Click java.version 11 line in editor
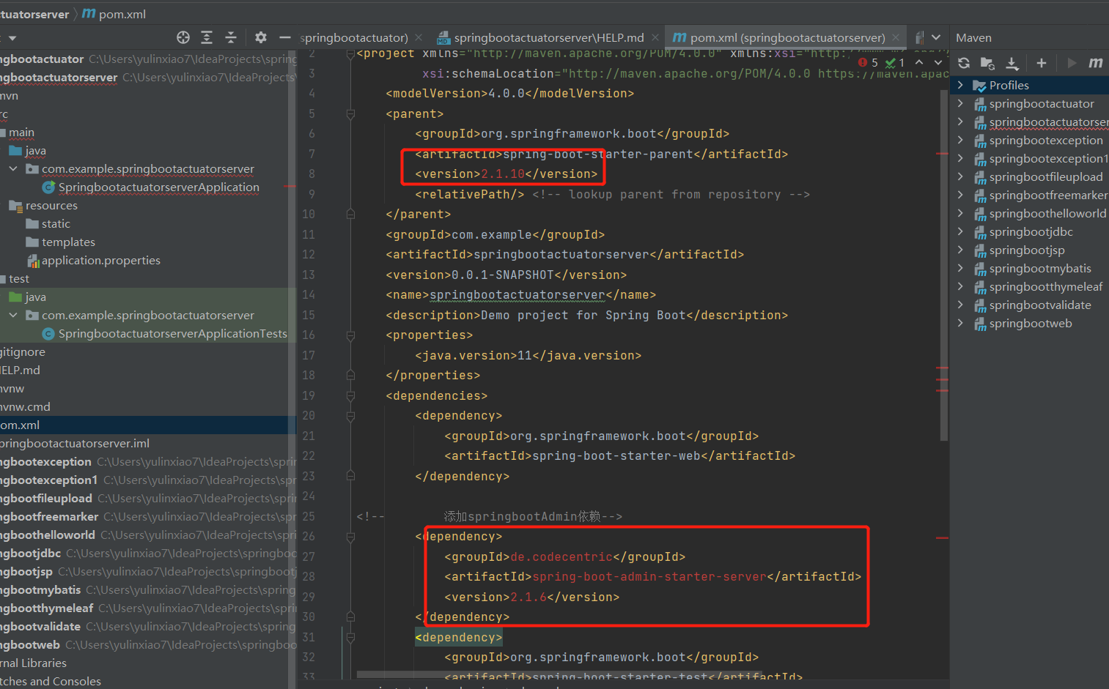Viewport: 1109px width, 689px height. click(528, 355)
